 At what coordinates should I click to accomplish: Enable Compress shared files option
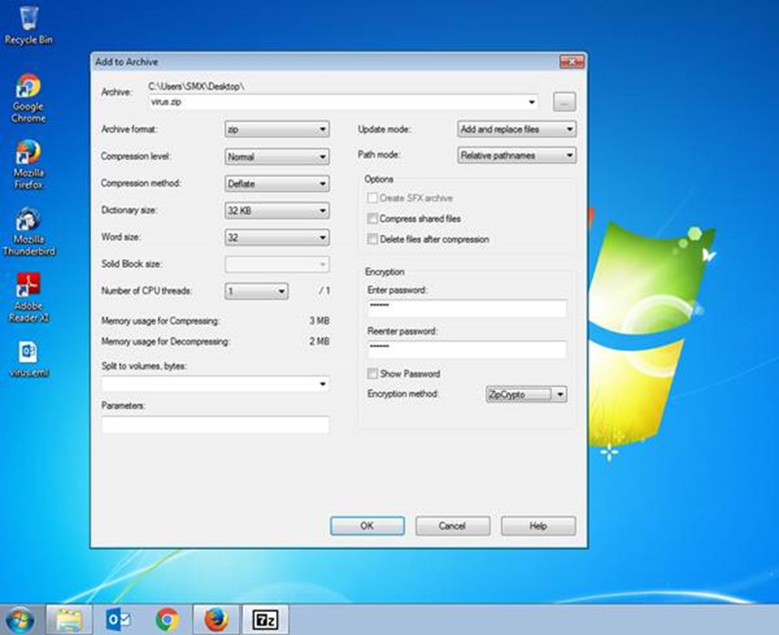click(x=373, y=219)
